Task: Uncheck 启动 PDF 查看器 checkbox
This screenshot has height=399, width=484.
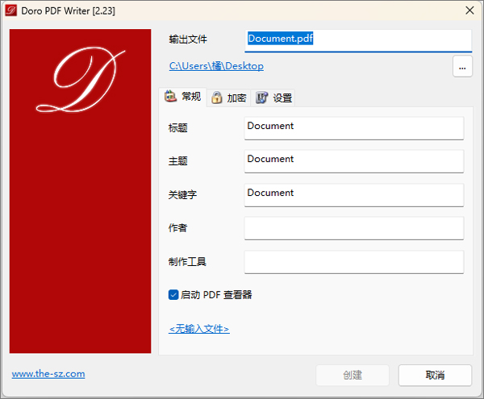Action: coord(173,295)
